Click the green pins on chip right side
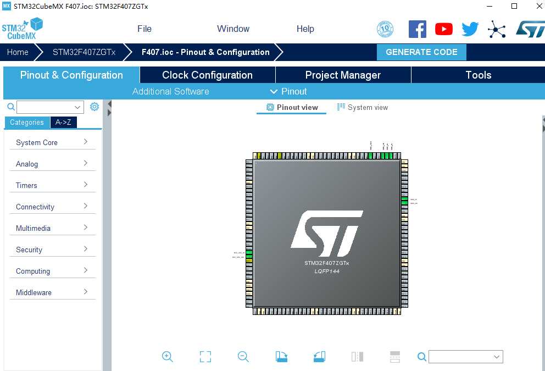 pyautogui.click(x=404, y=201)
